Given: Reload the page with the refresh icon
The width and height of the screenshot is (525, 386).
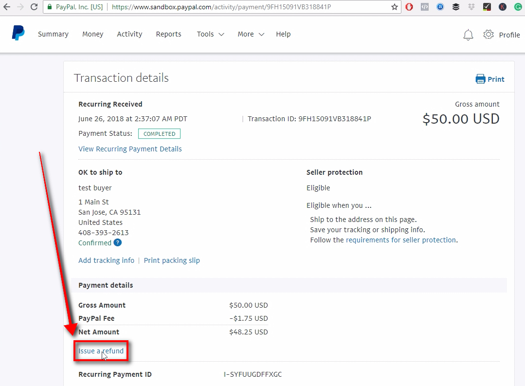Looking at the screenshot, I should [x=34, y=7].
